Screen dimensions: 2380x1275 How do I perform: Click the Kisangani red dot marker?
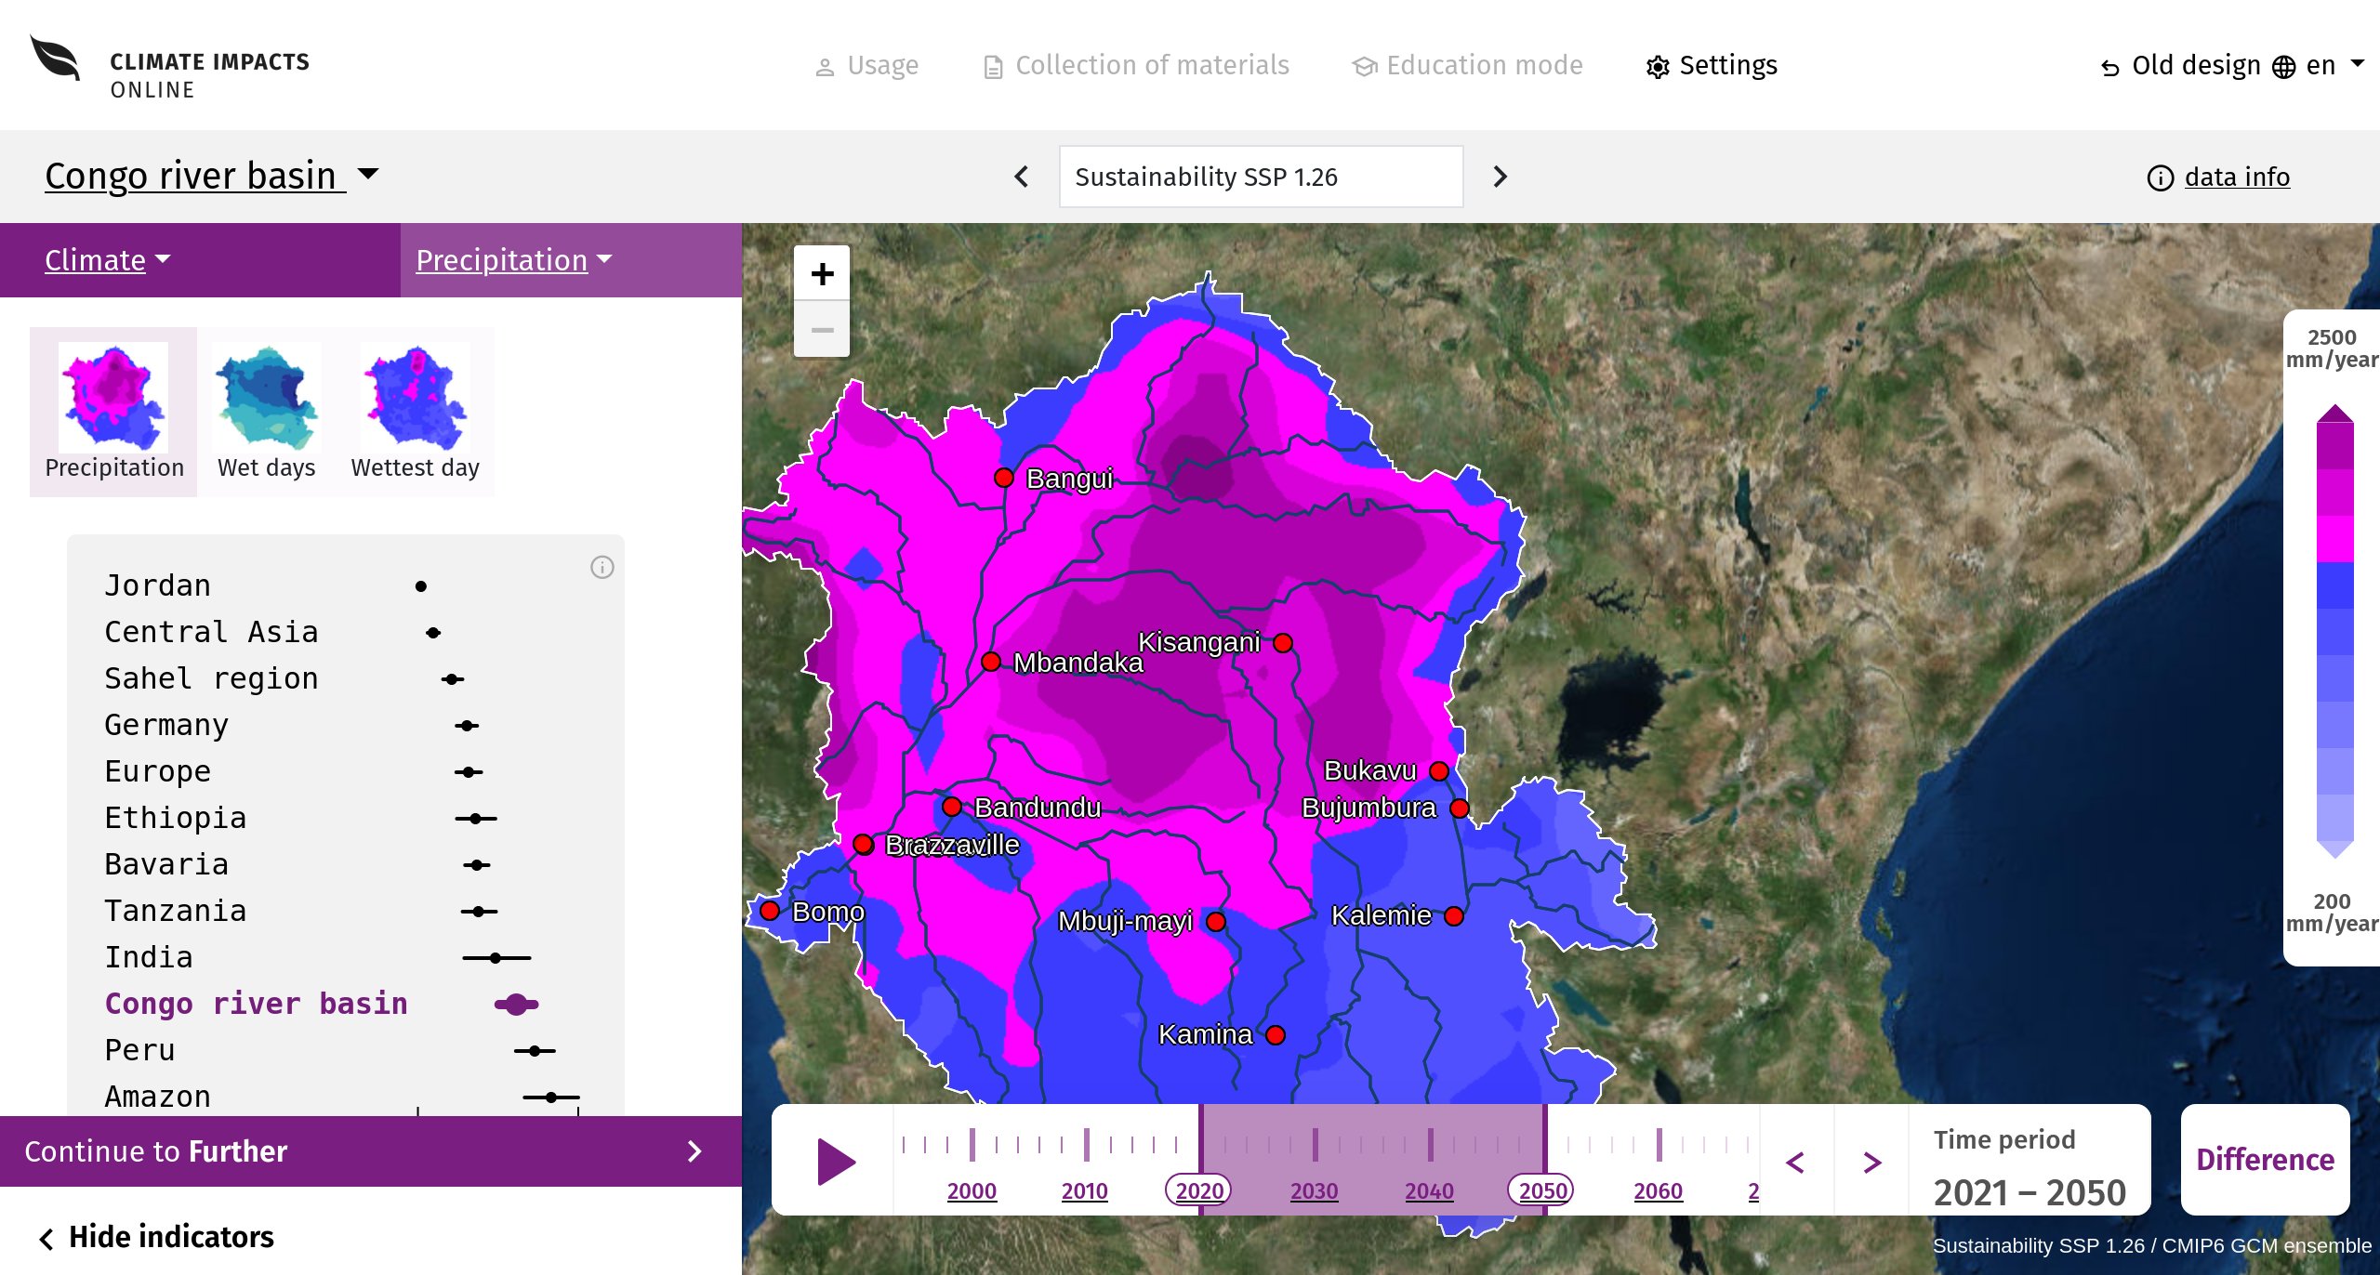pyautogui.click(x=1283, y=643)
